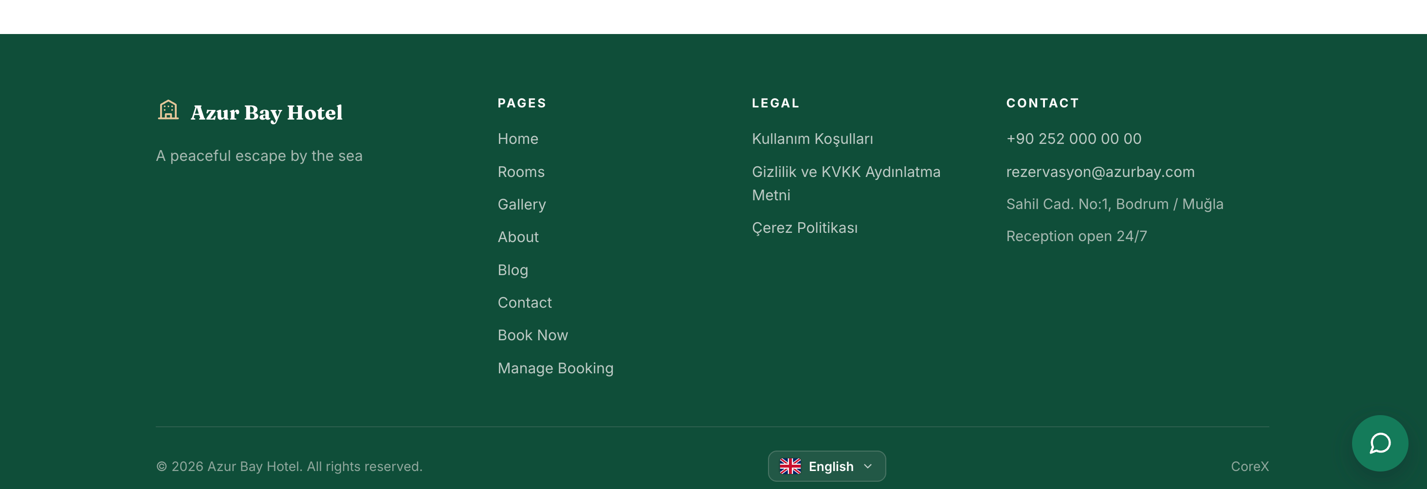Click the CoreX credit link
The height and width of the screenshot is (489, 1427).
1249,466
